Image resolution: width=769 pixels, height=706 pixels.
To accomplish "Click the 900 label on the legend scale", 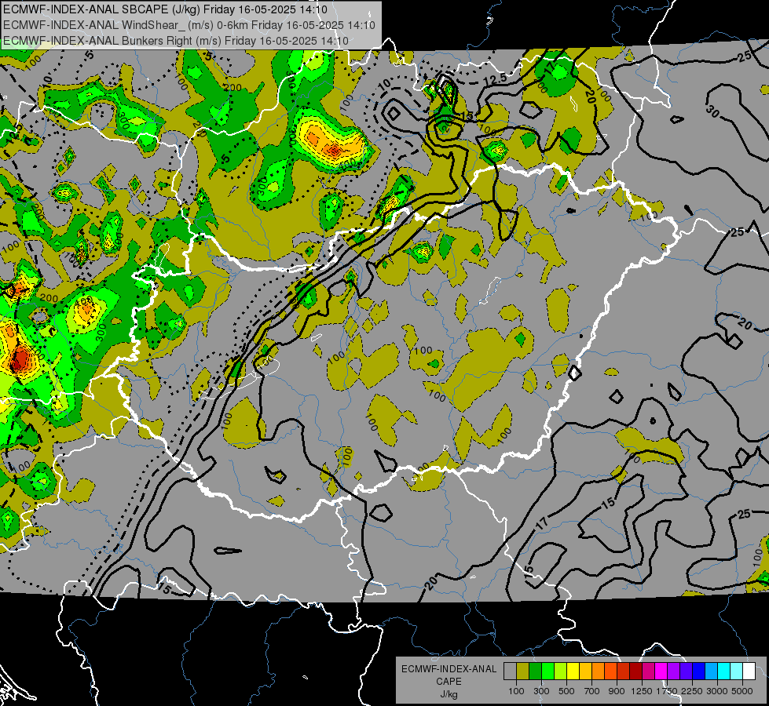I will [617, 691].
